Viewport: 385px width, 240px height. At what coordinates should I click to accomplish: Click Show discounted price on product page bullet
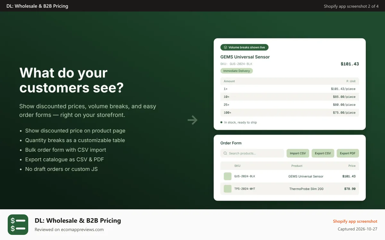tap(75, 131)
